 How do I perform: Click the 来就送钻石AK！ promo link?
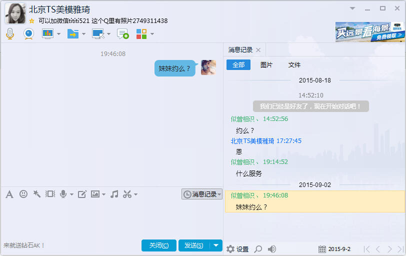point(24,245)
